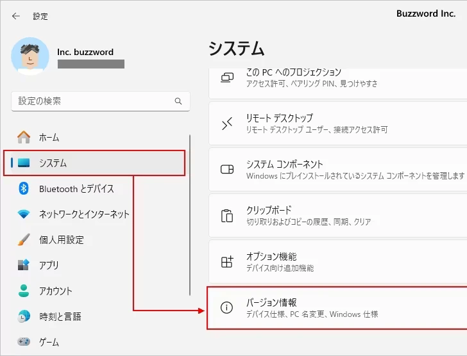
Task: Open システム コンポーネント page
Action: click(338, 170)
